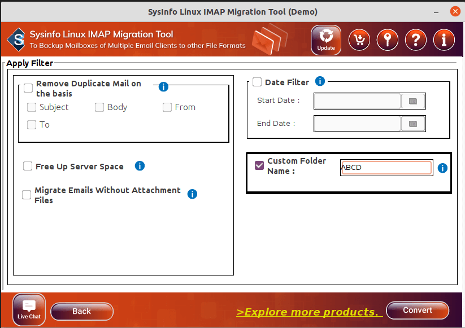The image size is (465, 328).
Task: Click the key activation icon
Action: click(387, 40)
